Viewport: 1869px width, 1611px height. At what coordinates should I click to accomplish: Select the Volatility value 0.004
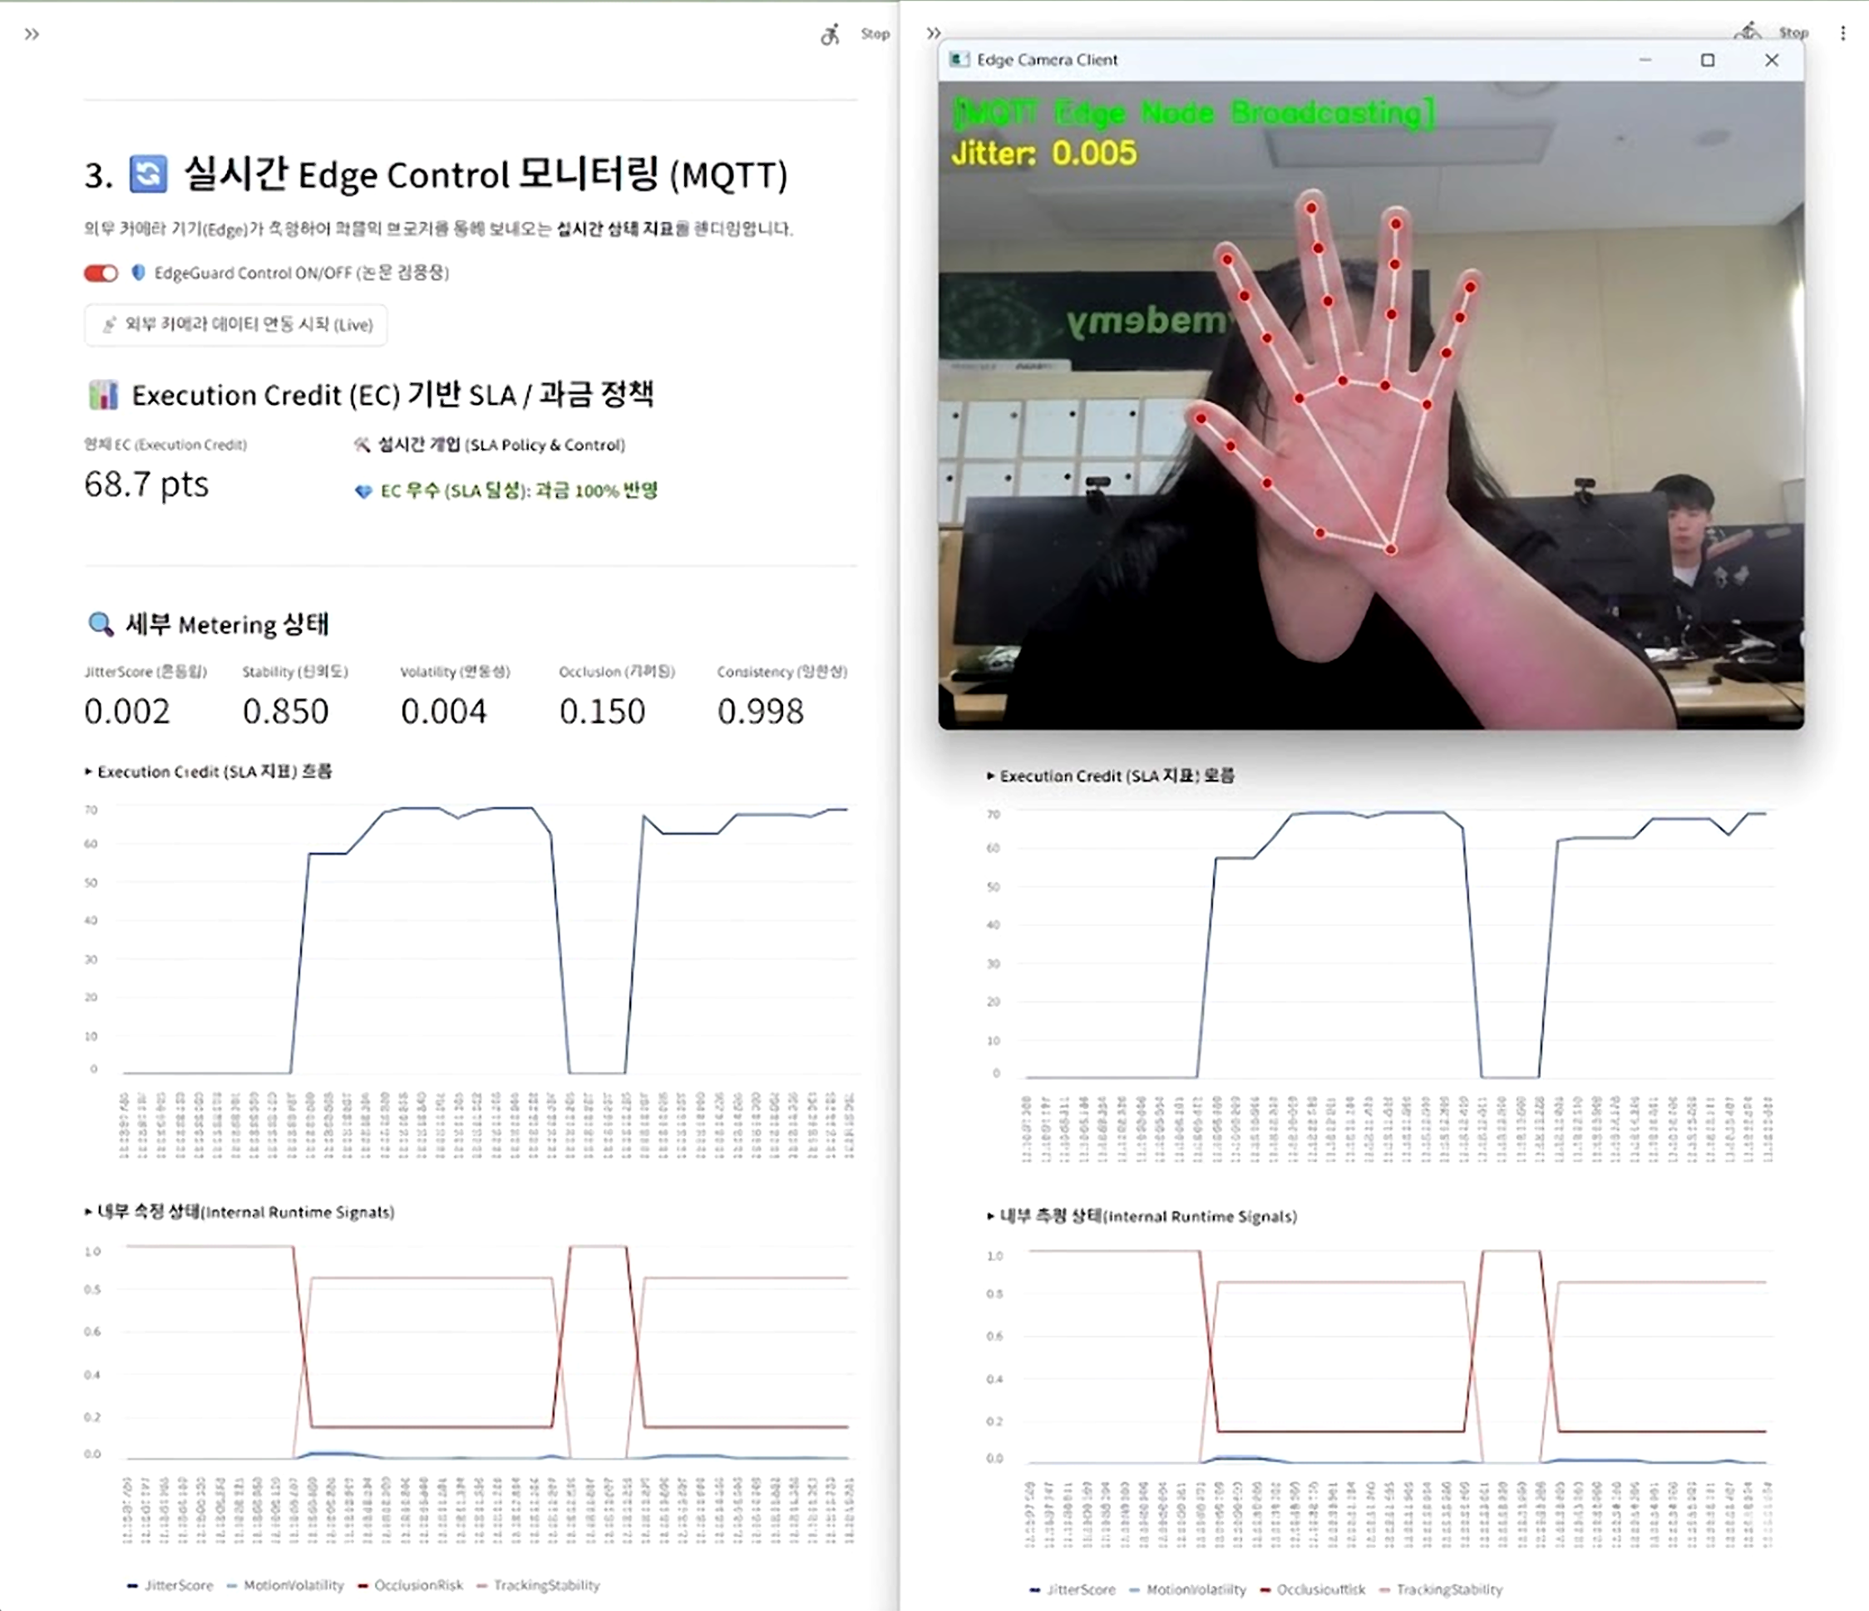click(444, 712)
